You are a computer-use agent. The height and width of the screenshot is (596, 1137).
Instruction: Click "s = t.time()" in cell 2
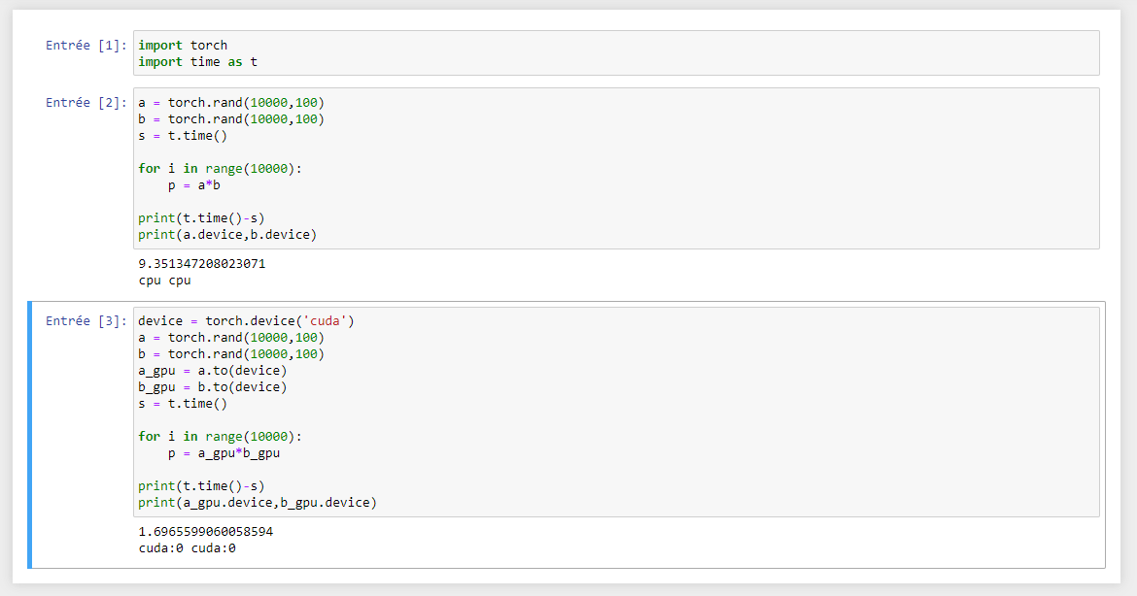coord(183,136)
